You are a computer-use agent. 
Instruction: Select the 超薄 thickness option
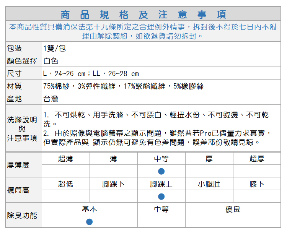[65, 159]
